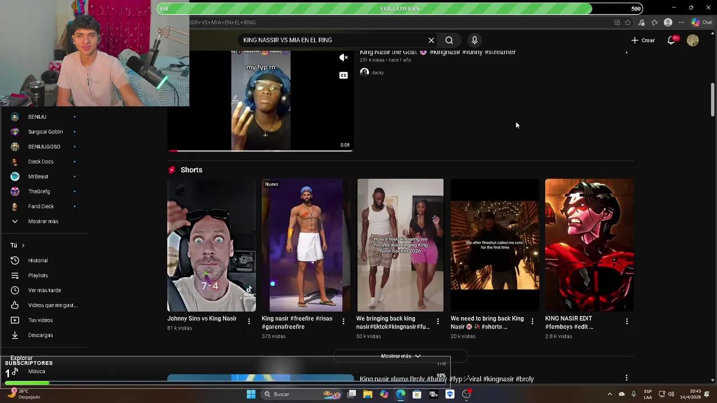Viewport: 717px width, 403px height.
Task: Clear the YouTube search box with X
Action: point(431,40)
